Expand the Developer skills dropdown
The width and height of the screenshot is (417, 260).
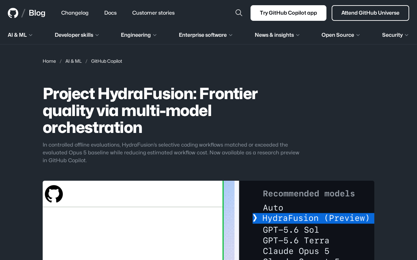click(x=77, y=35)
